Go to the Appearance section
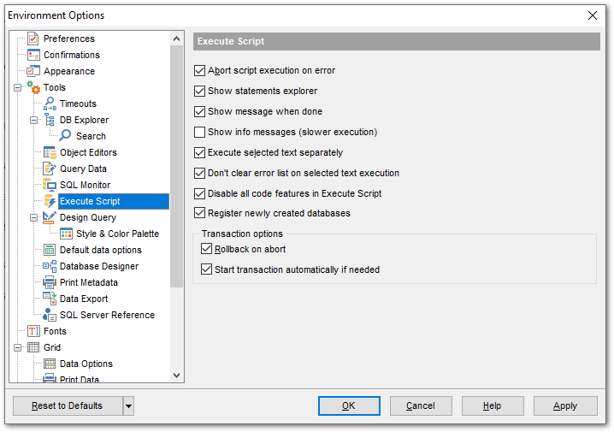614x432 pixels. click(x=69, y=71)
